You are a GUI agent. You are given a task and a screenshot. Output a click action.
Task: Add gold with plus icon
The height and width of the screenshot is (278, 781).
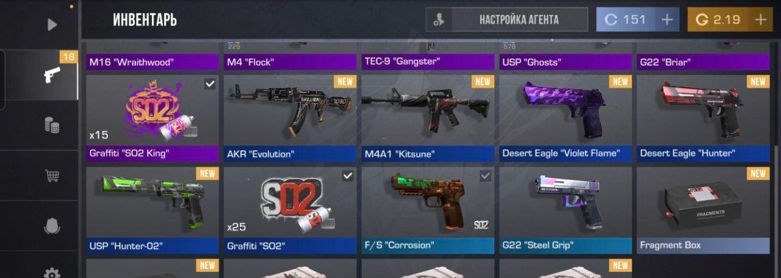[760, 19]
